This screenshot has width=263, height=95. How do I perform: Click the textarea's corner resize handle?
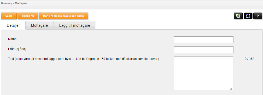(x=231, y=89)
